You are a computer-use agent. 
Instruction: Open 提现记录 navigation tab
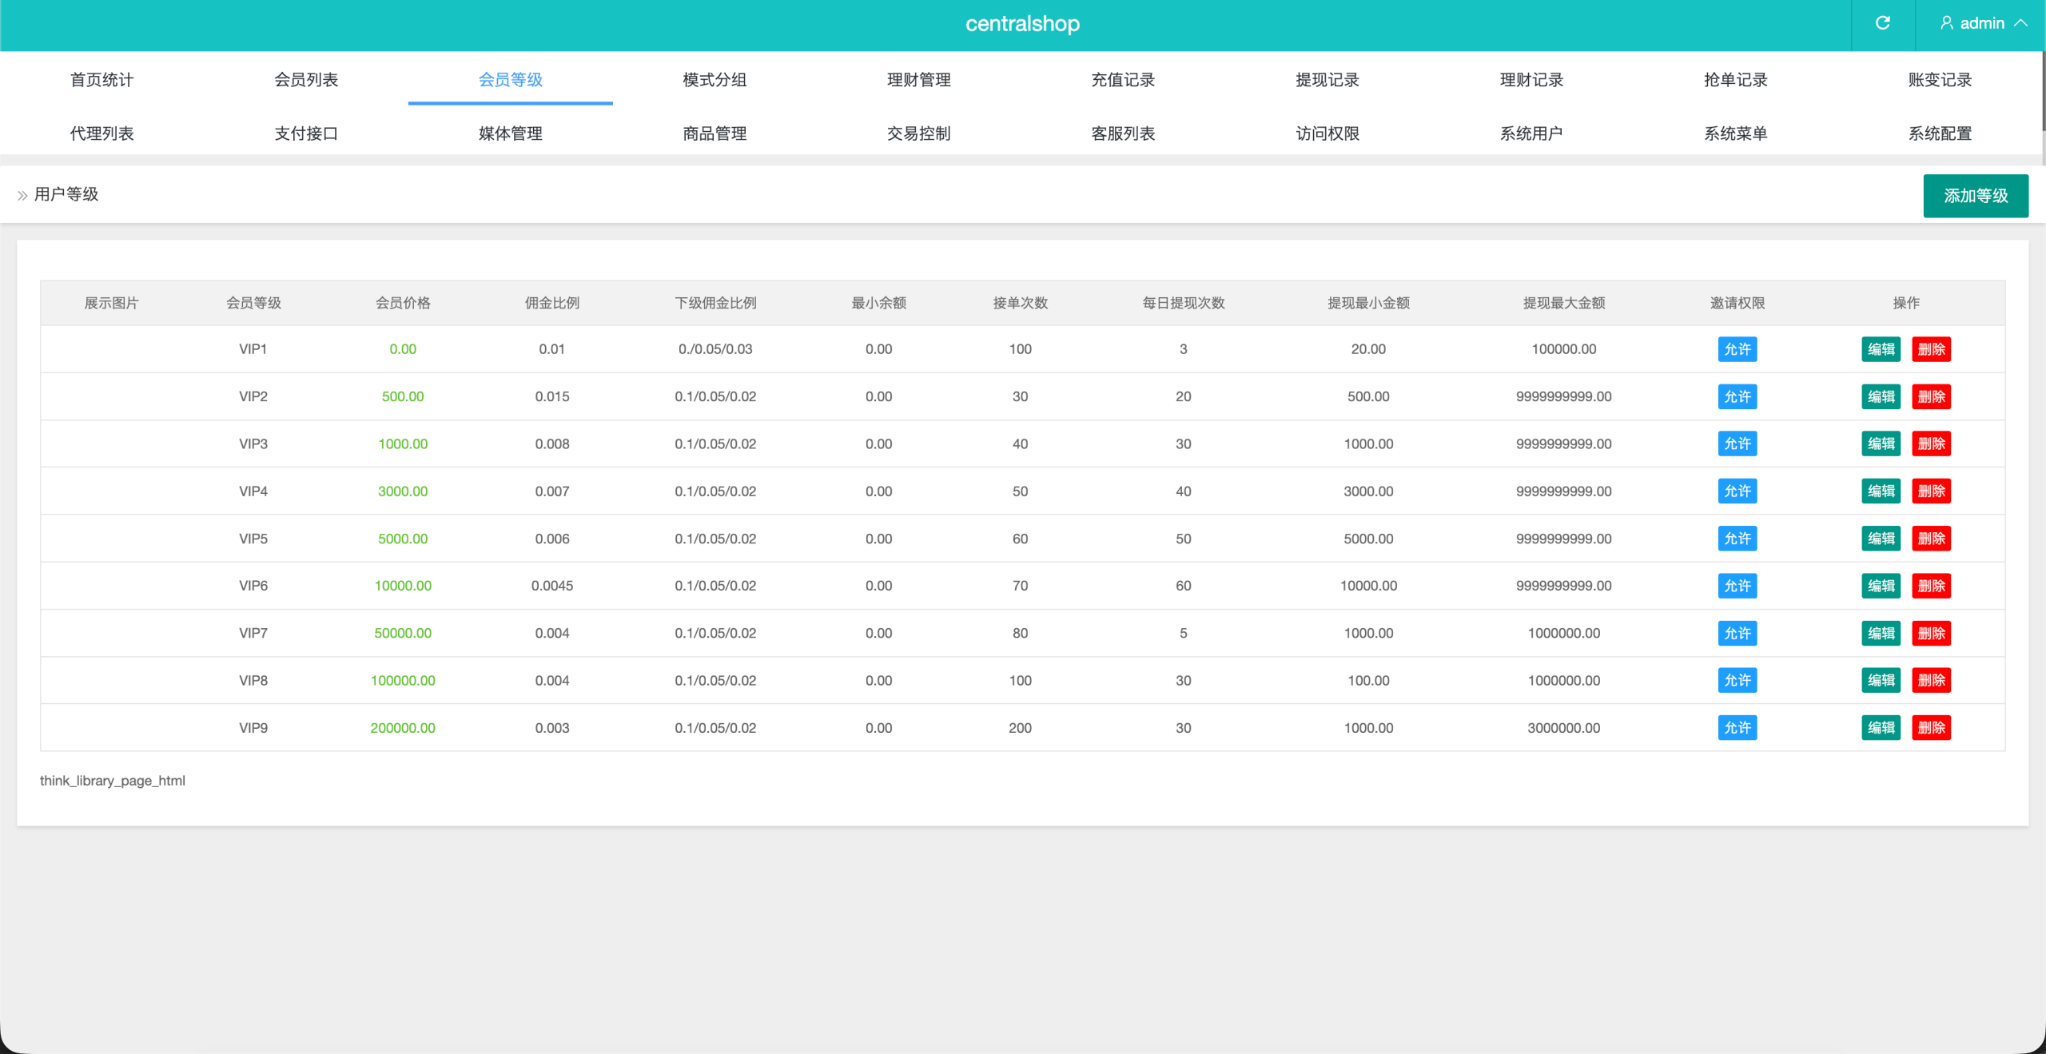pos(1327,80)
